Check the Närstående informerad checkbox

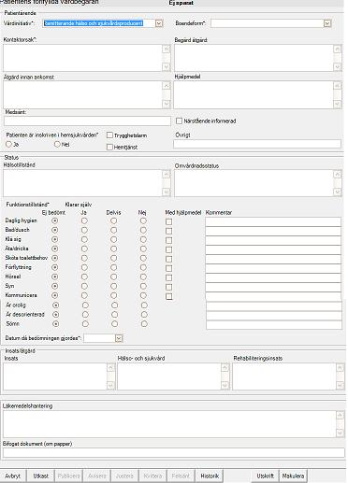coord(179,121)
